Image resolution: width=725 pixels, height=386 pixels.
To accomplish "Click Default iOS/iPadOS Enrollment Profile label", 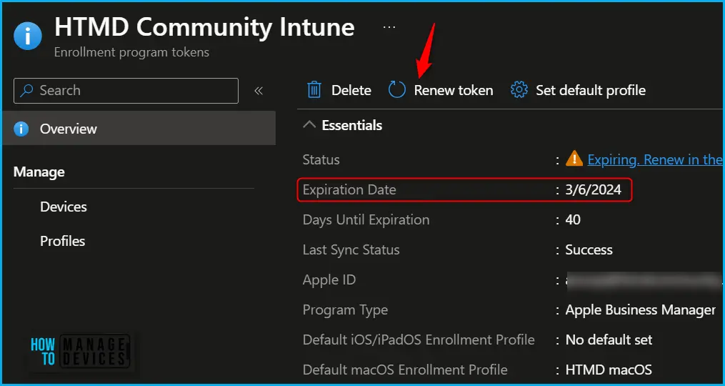I will 419,340.
